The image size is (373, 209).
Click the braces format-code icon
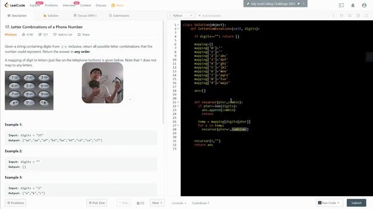[x=342, y=16]
